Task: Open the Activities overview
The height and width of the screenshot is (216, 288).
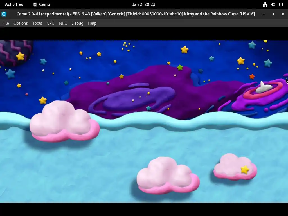Action: point(14,4)
